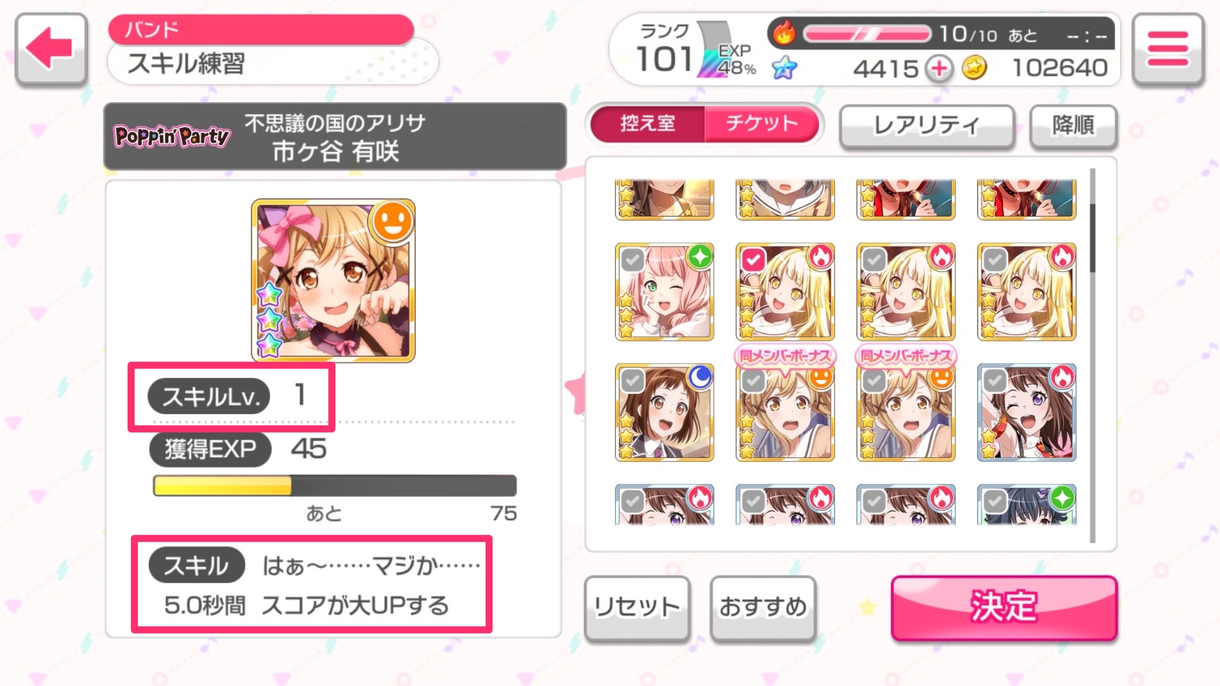The height and width of the screenshot is (686, 1220).
Task: Tap the orange smiley attribute icon on Arisa's card
Action: coord(392,221)
